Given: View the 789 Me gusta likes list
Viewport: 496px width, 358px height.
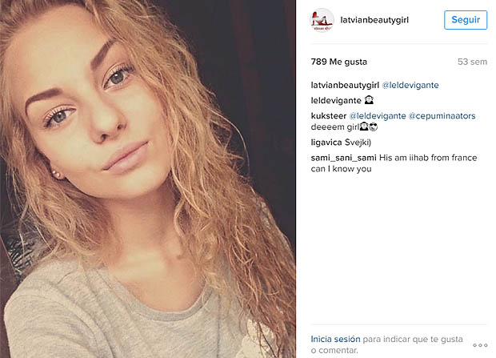Looking at the screenshot, I should [x=338, y=62].
